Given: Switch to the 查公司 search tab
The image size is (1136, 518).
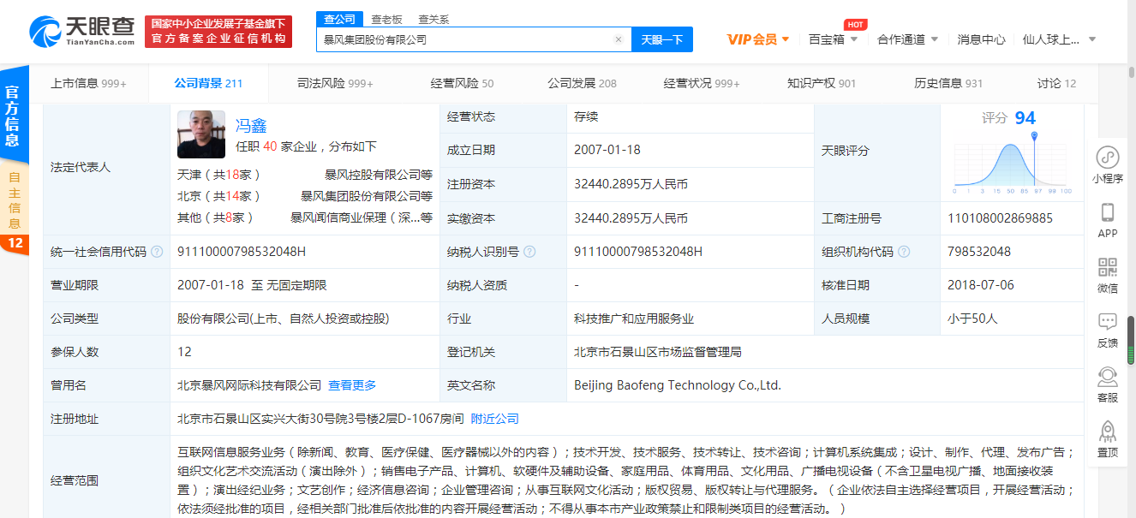Looking at the screenshot, I should [x=338, y=19].
